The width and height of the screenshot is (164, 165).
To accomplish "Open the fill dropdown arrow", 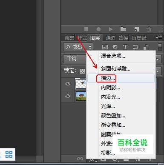I will (x=158, y=71).
